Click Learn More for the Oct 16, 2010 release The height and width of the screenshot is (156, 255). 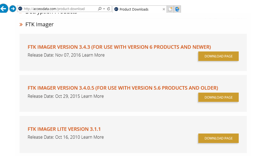[92, 137]
